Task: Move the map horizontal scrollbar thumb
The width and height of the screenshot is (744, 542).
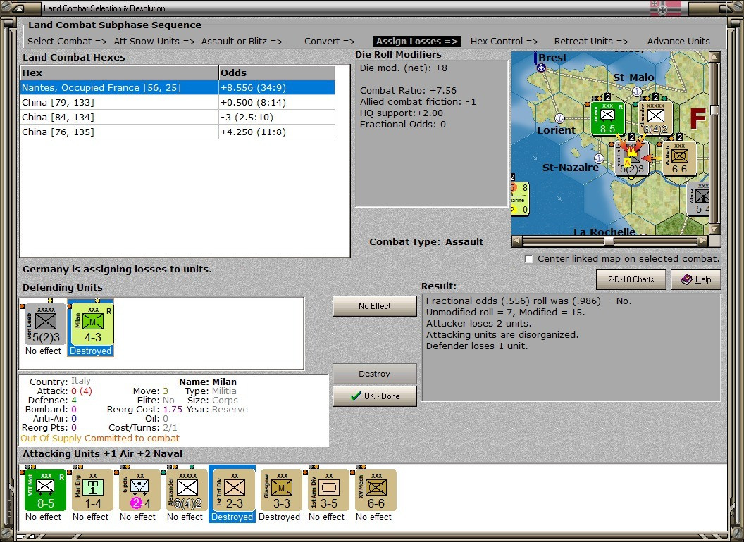Action: (609, 241)
